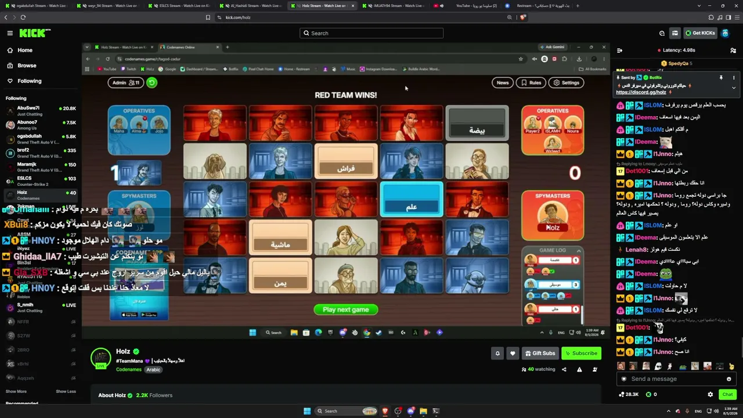This screenshot has height=418, width=743.
Task: Report the stream with warning icon
Action: click(x=579, y=369)
